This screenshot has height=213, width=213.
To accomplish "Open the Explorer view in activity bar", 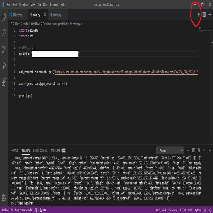I will pyautogui.click(x=4, y=17).
